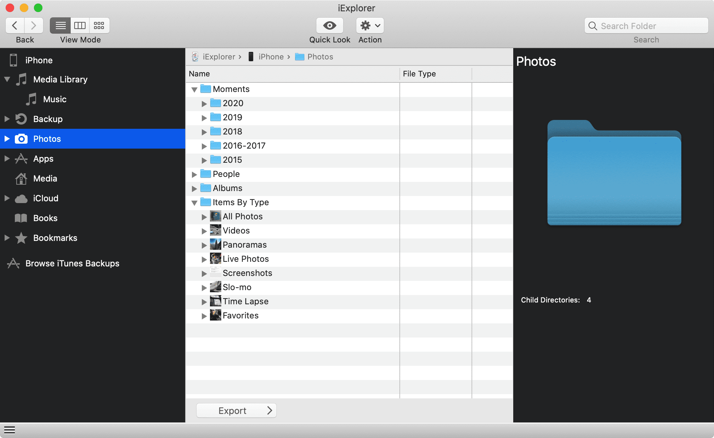The image size is (714, 438).
Task: Select the Time Lapse row
Action: coord(349,301)
